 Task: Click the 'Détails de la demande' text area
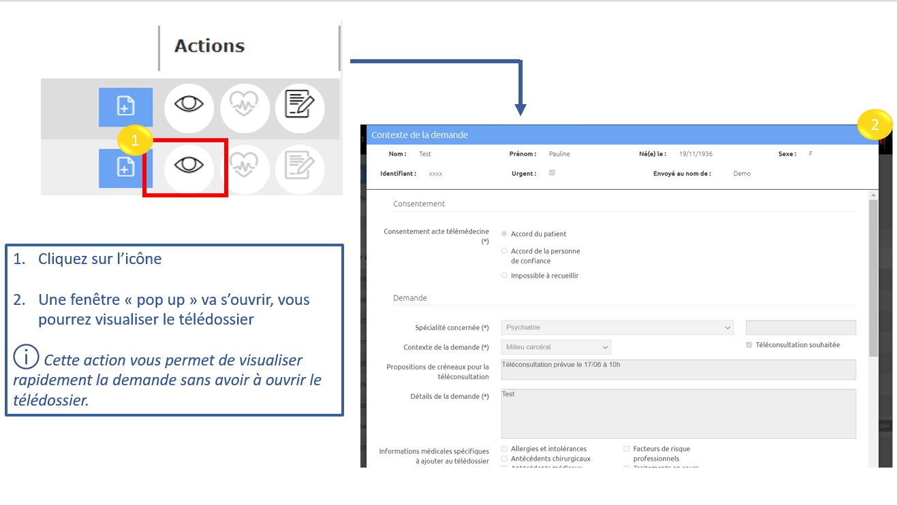(x=678, y=414)
